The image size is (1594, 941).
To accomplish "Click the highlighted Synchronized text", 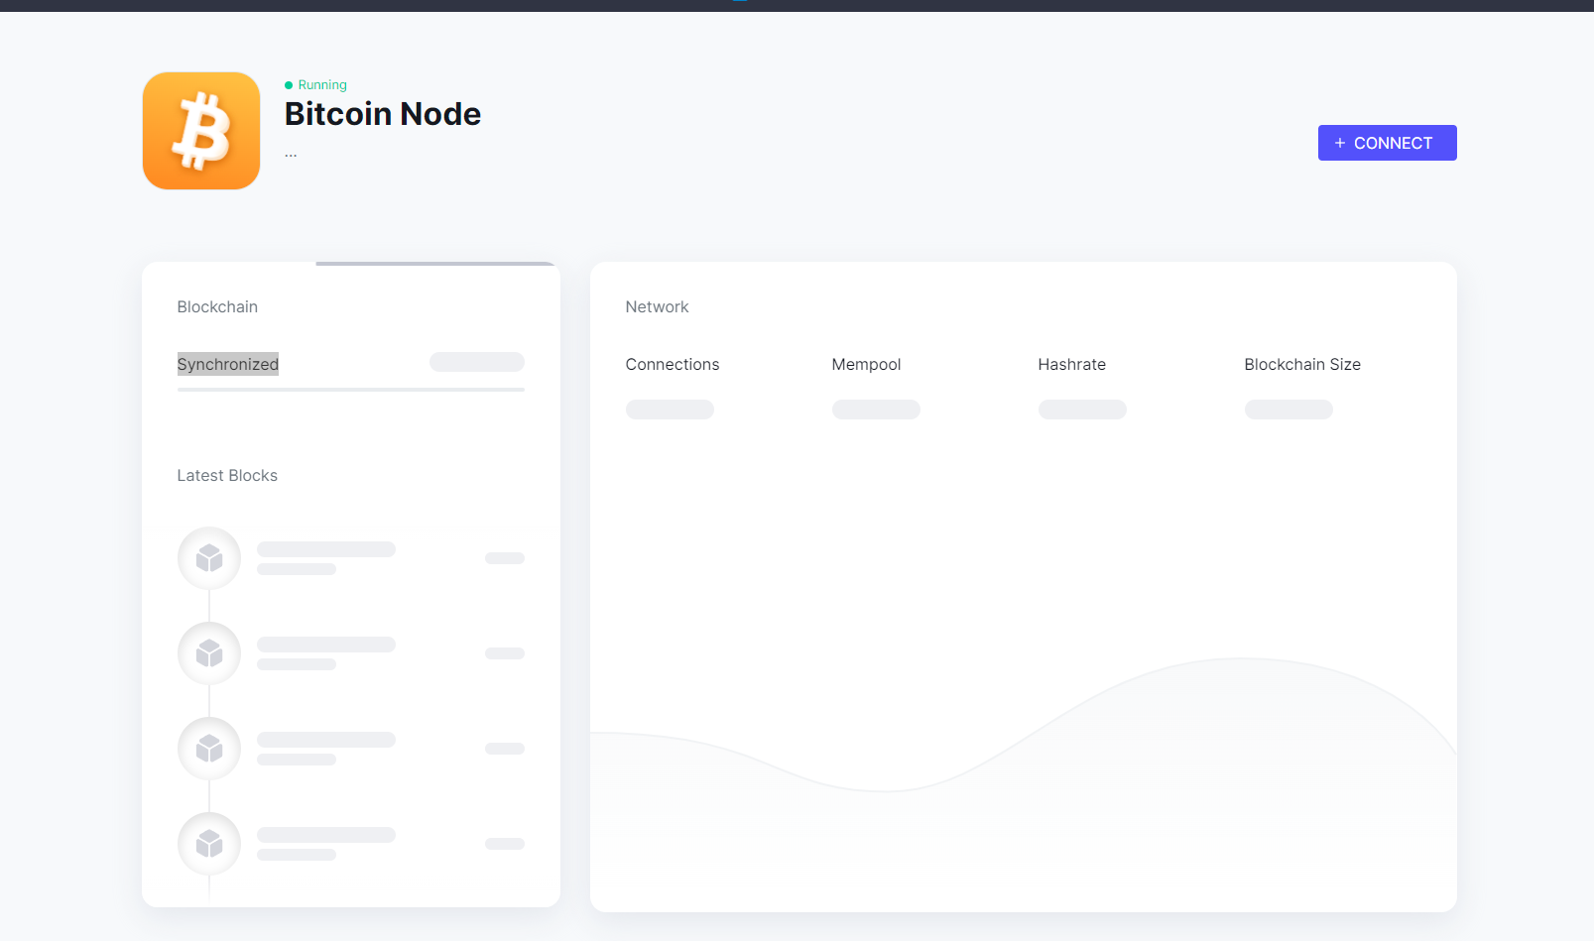I will point(228,364).
